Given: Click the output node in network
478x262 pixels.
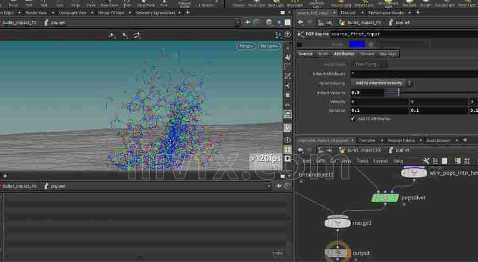Looking at the screenshot, I should coord(338,253).
